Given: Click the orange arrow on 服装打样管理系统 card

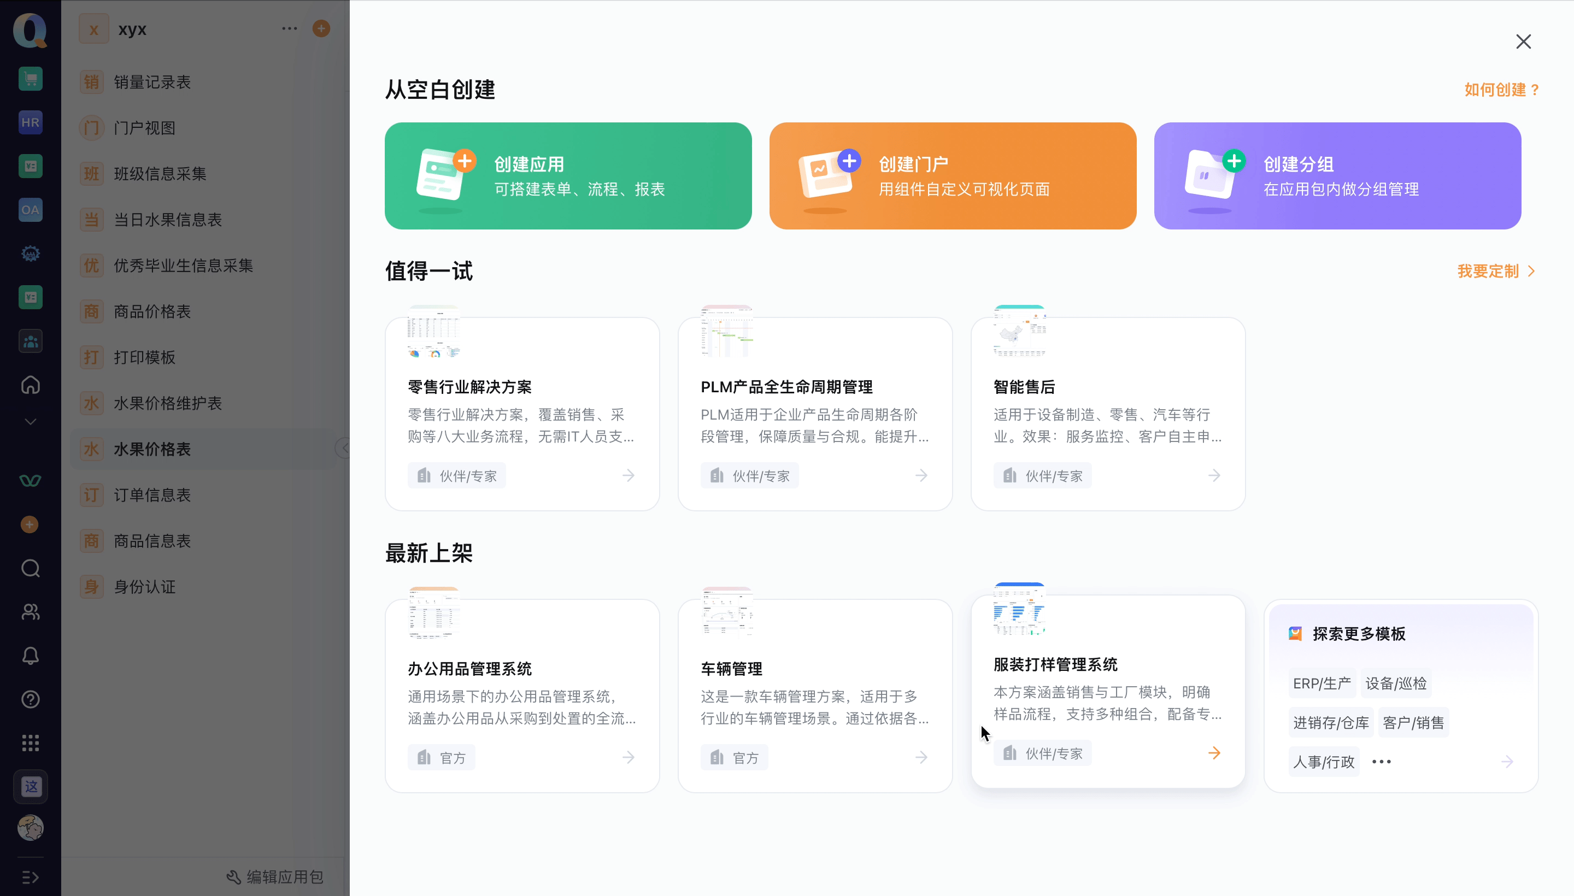Looking at the screenshot, I should coord(1214,753).
